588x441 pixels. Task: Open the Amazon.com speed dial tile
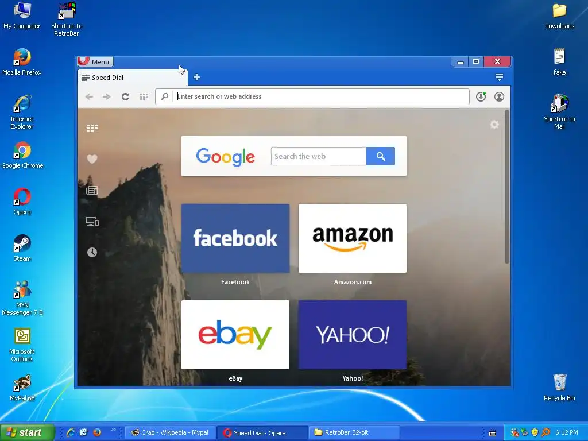point(353,238)
